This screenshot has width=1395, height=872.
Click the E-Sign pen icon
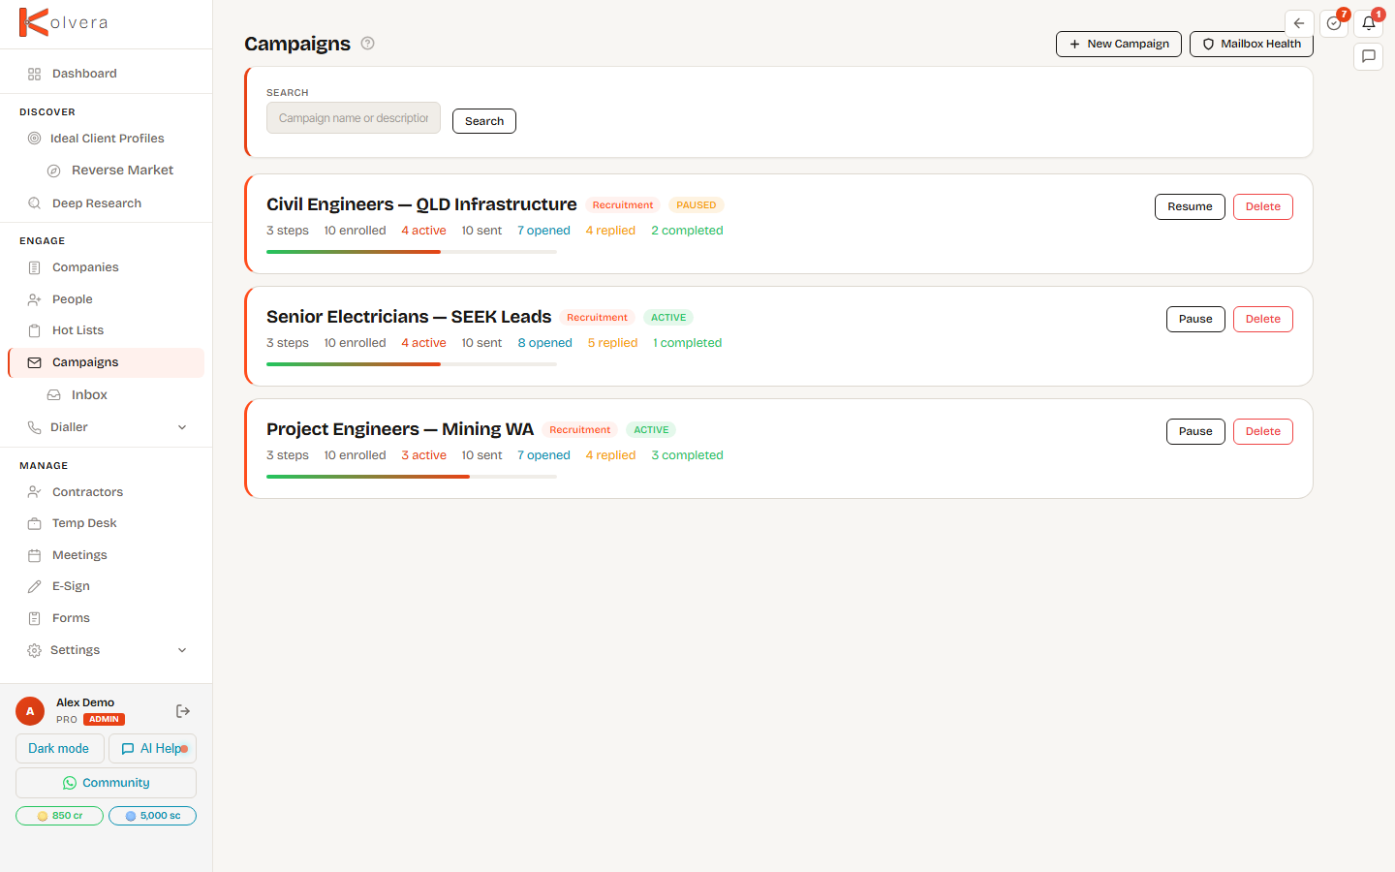[35, 586]
